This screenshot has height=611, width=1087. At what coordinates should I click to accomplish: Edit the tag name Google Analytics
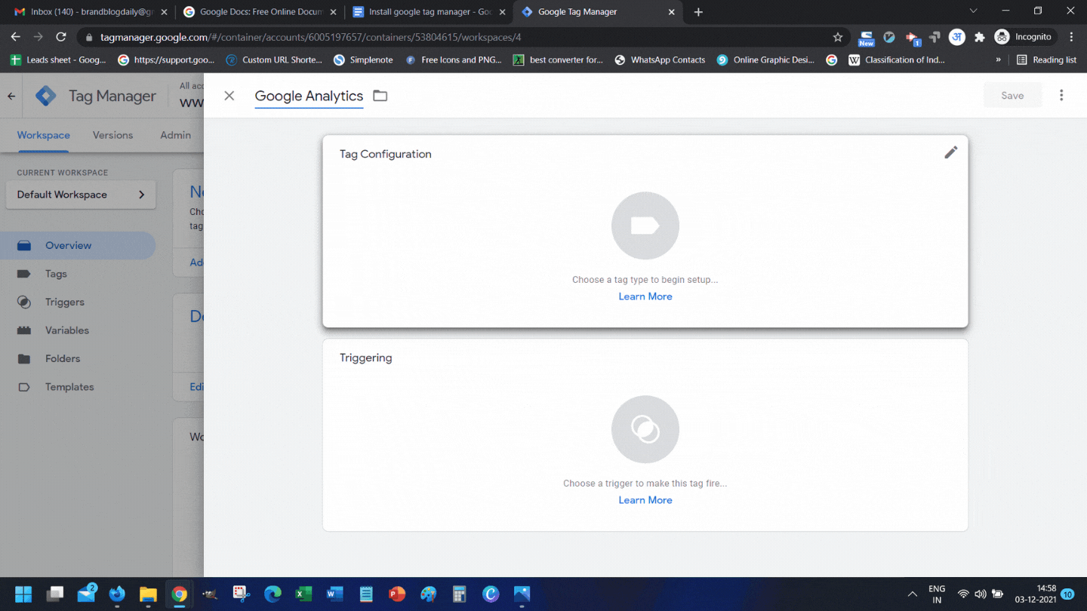[x=309, y=96]
